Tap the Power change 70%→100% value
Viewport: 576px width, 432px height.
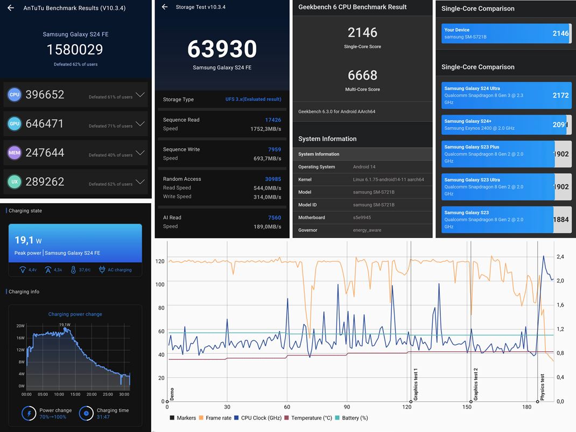pos(53,417)
